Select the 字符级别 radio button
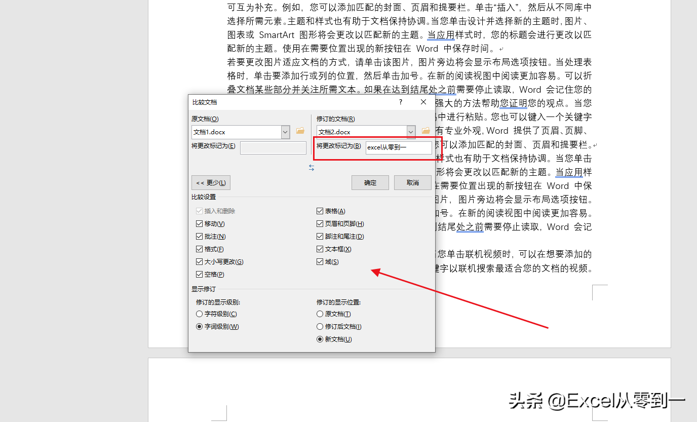 [x=199, y=314]
